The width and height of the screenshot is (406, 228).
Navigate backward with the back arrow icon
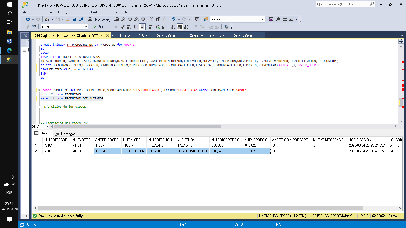28,19
